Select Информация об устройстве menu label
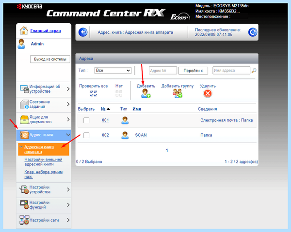The width and height of the screenshot is (291, 232). pyautogui.click(x=45, y=89)
